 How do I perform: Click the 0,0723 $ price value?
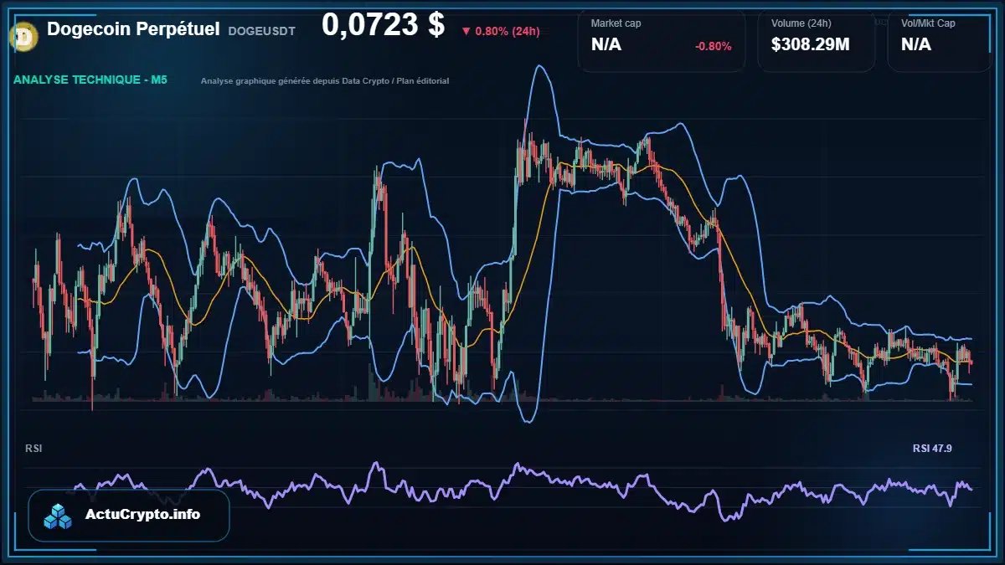pyautogui.click(x=383, y=25)
